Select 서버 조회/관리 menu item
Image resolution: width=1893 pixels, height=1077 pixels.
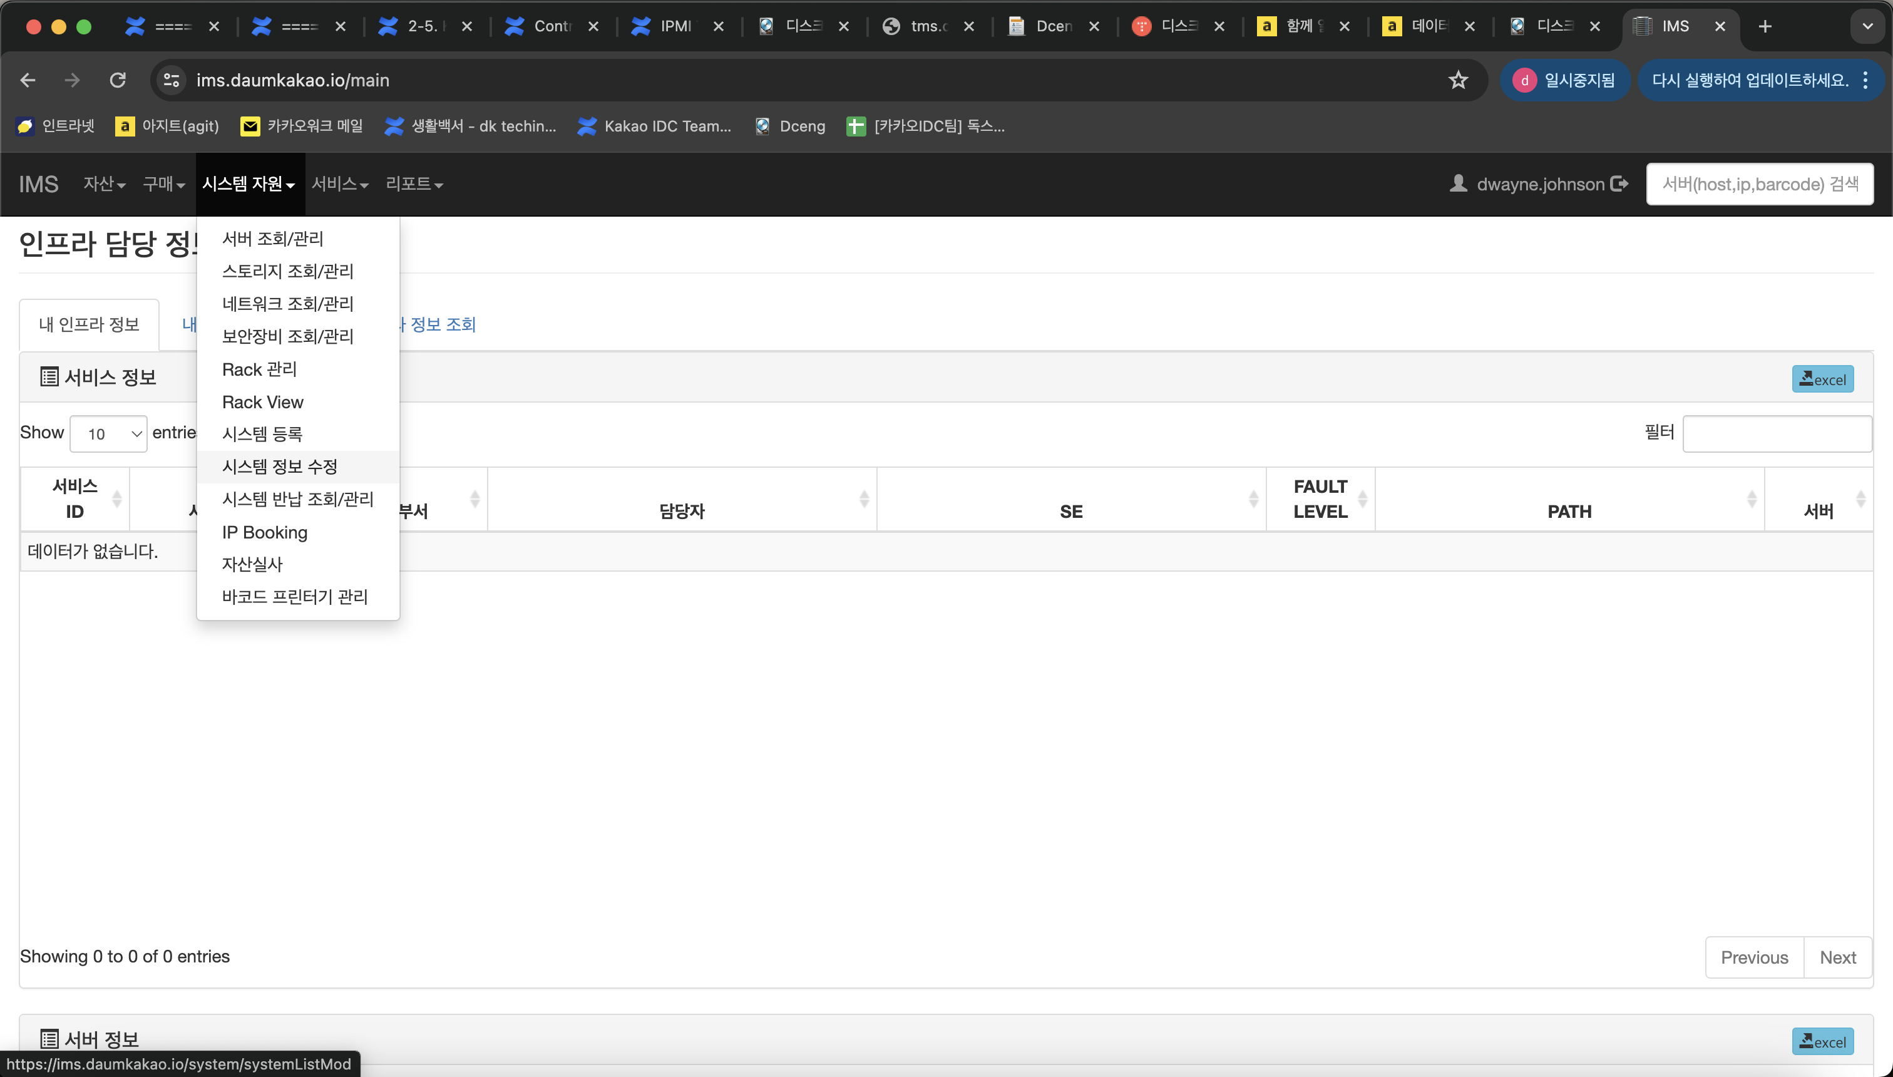298,239
